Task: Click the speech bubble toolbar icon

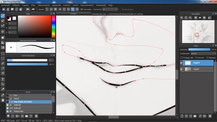Action: click(x=12, y=9)
